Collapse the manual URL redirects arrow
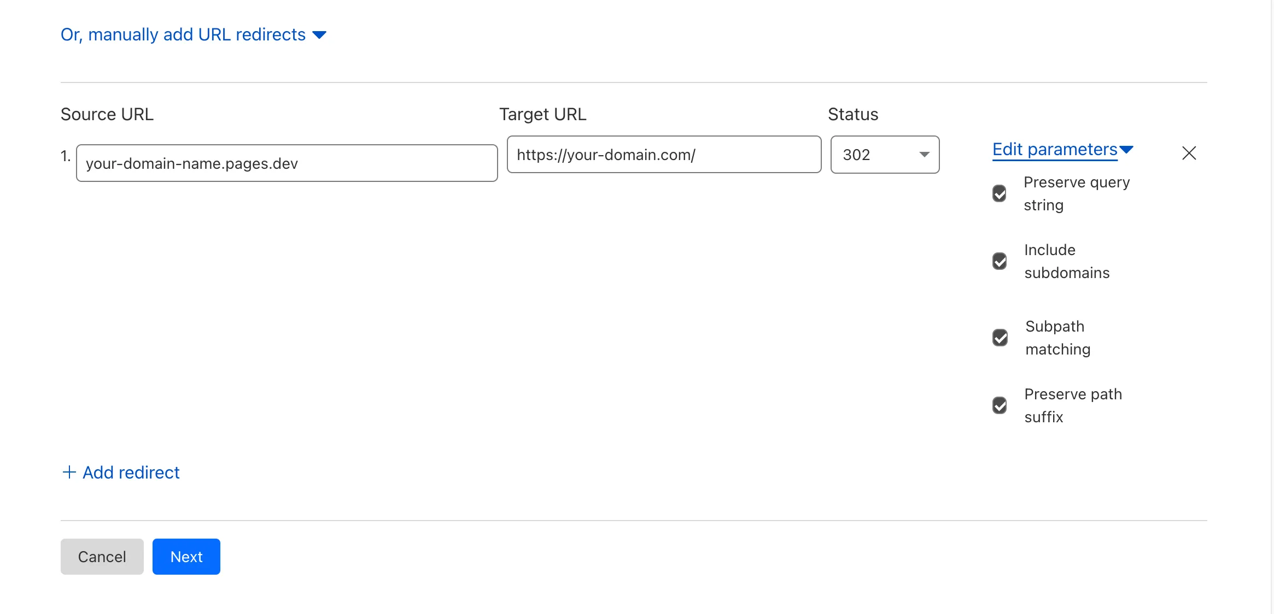Screen dimensions: 1274x614 click(x=319, y=35)
